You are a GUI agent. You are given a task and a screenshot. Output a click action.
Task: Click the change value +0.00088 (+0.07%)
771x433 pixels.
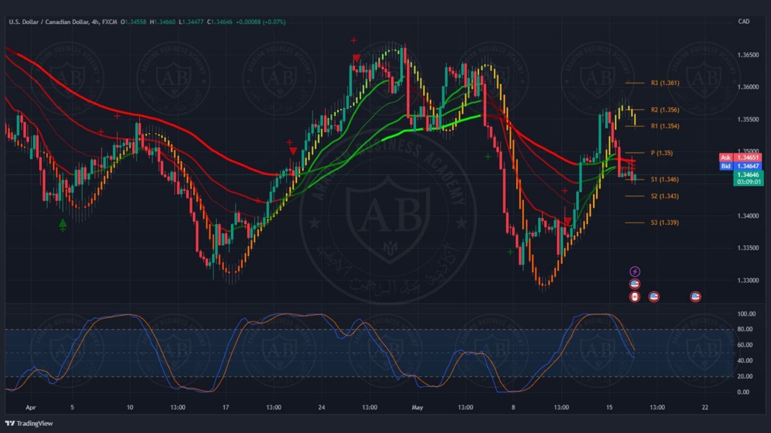click(261, 22)
